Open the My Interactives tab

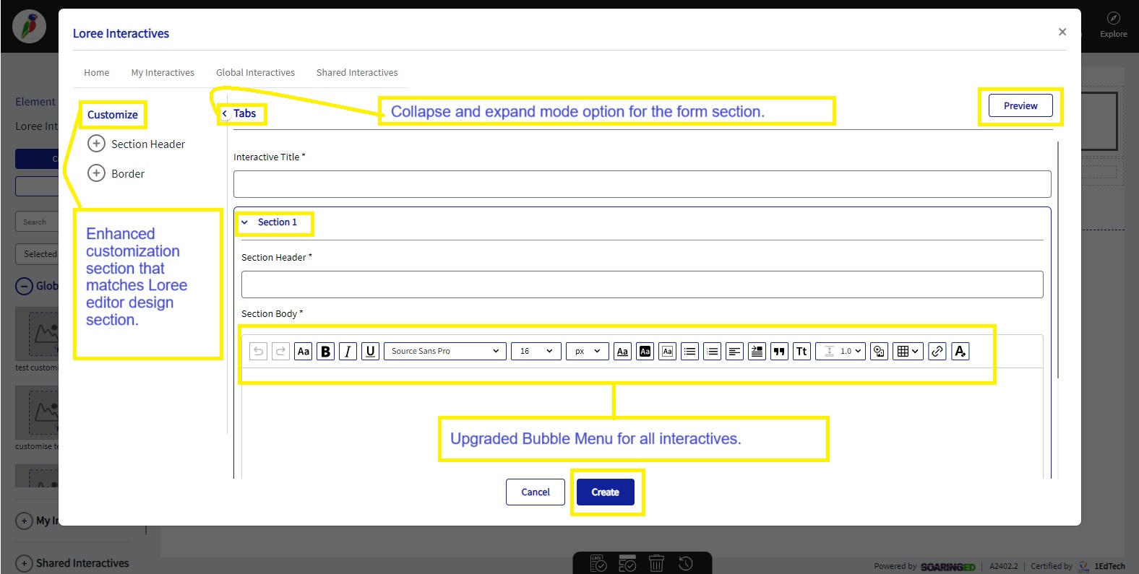point(163,72)
